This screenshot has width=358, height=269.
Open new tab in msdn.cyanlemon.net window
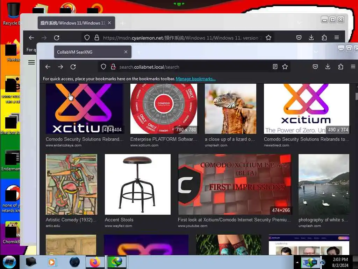tap(123, 23)
